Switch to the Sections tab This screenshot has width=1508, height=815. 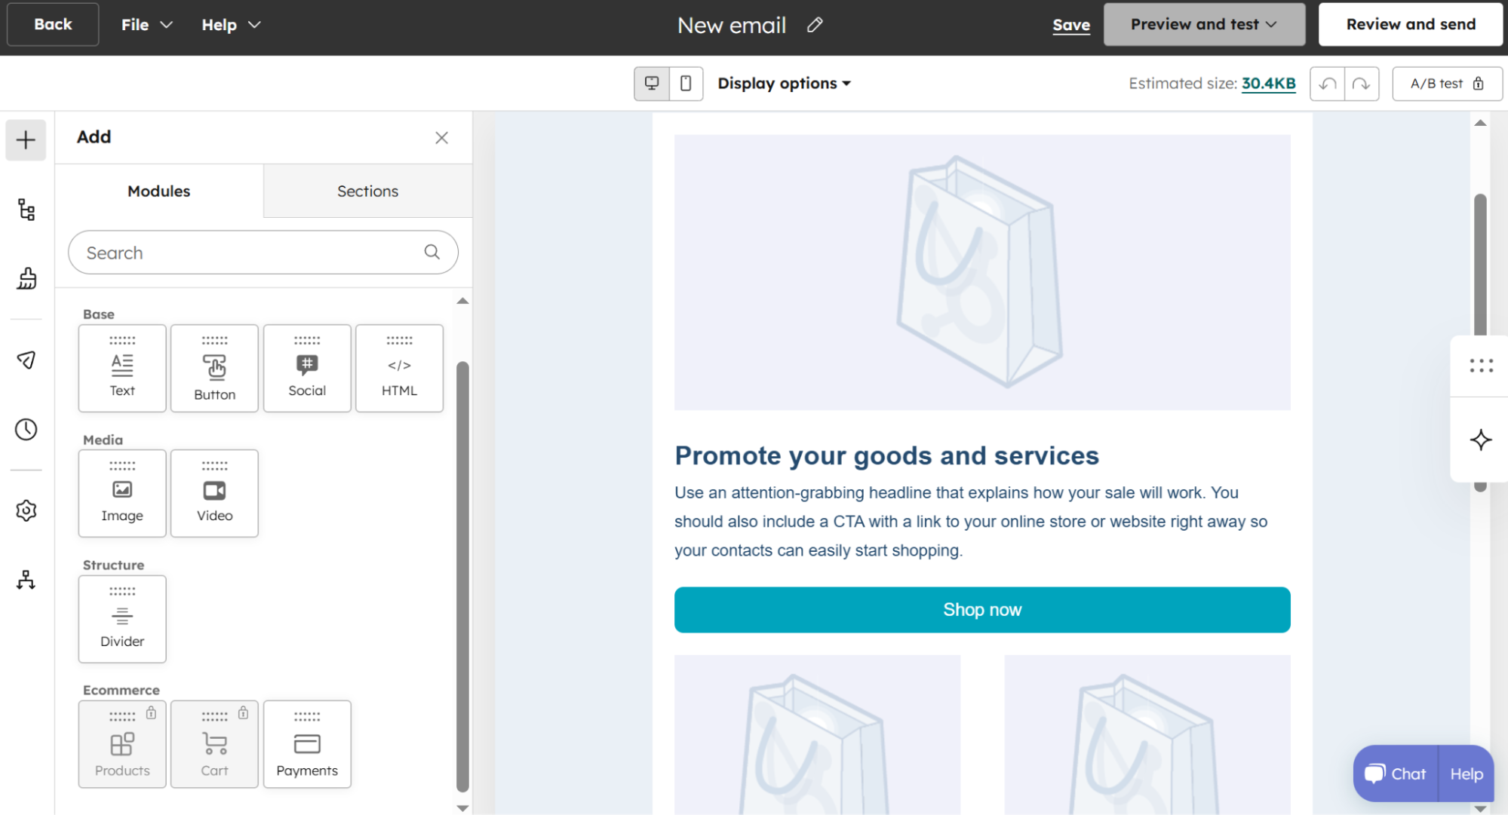tap(367, 191)
